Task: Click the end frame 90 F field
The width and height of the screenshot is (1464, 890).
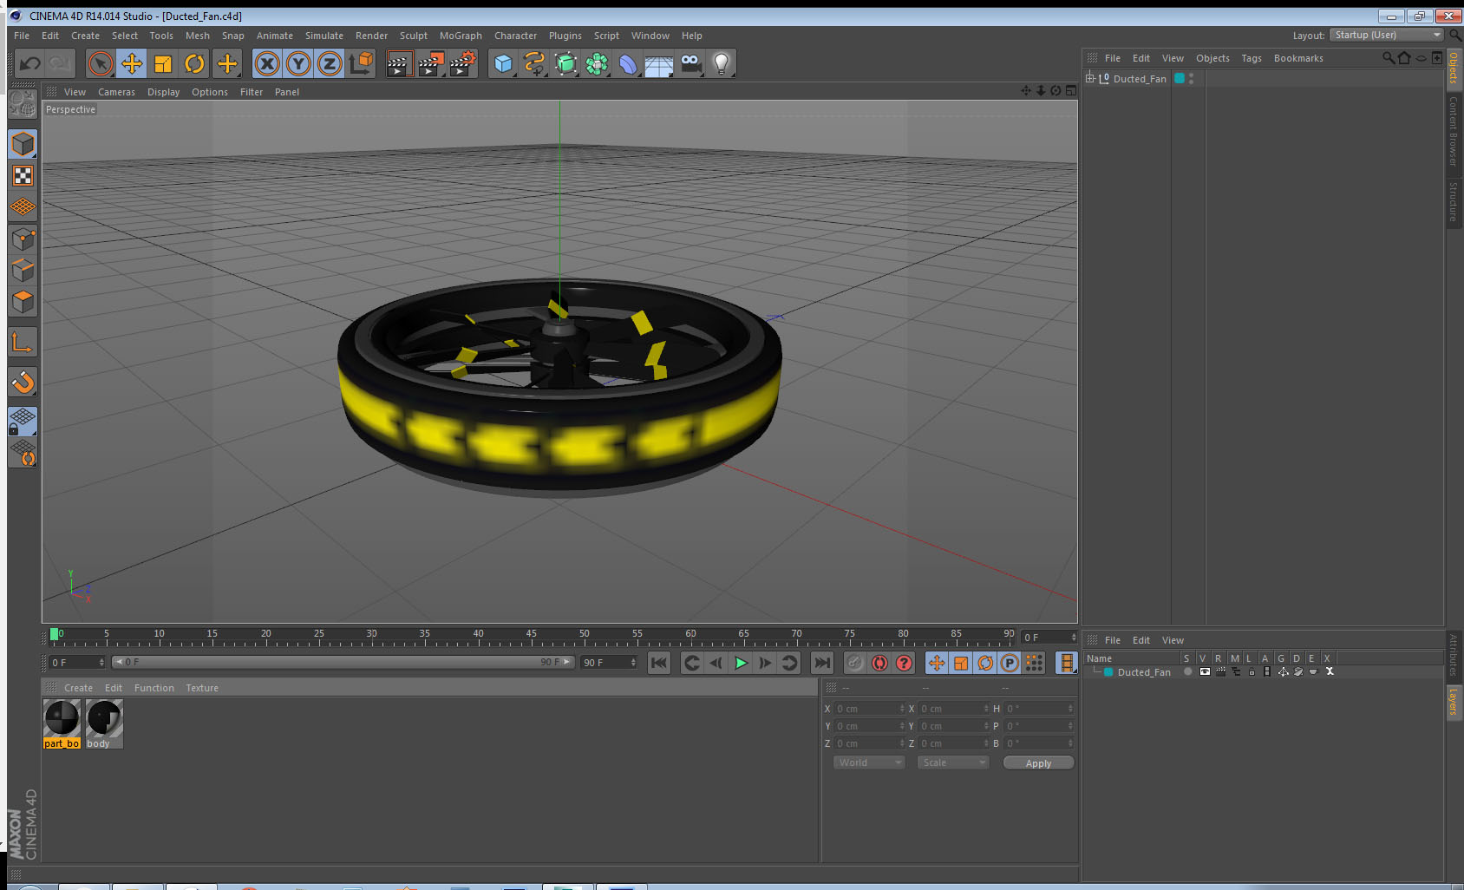Action: click(609, 662)
